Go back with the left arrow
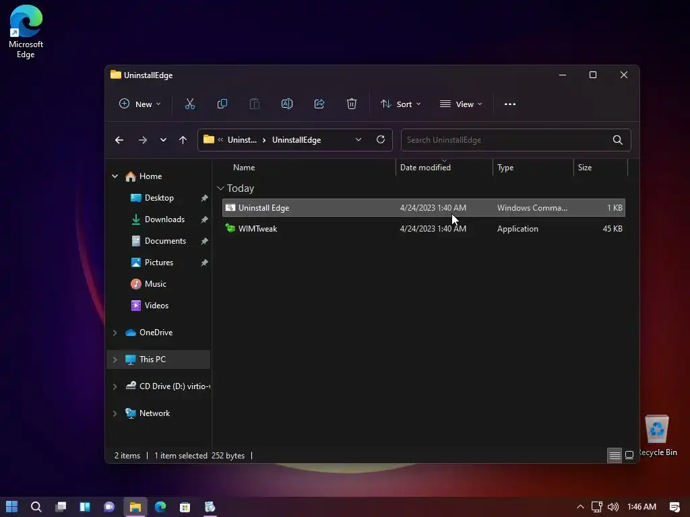The width and height of the screenshot is (690, 517). [x=119, y=140]
